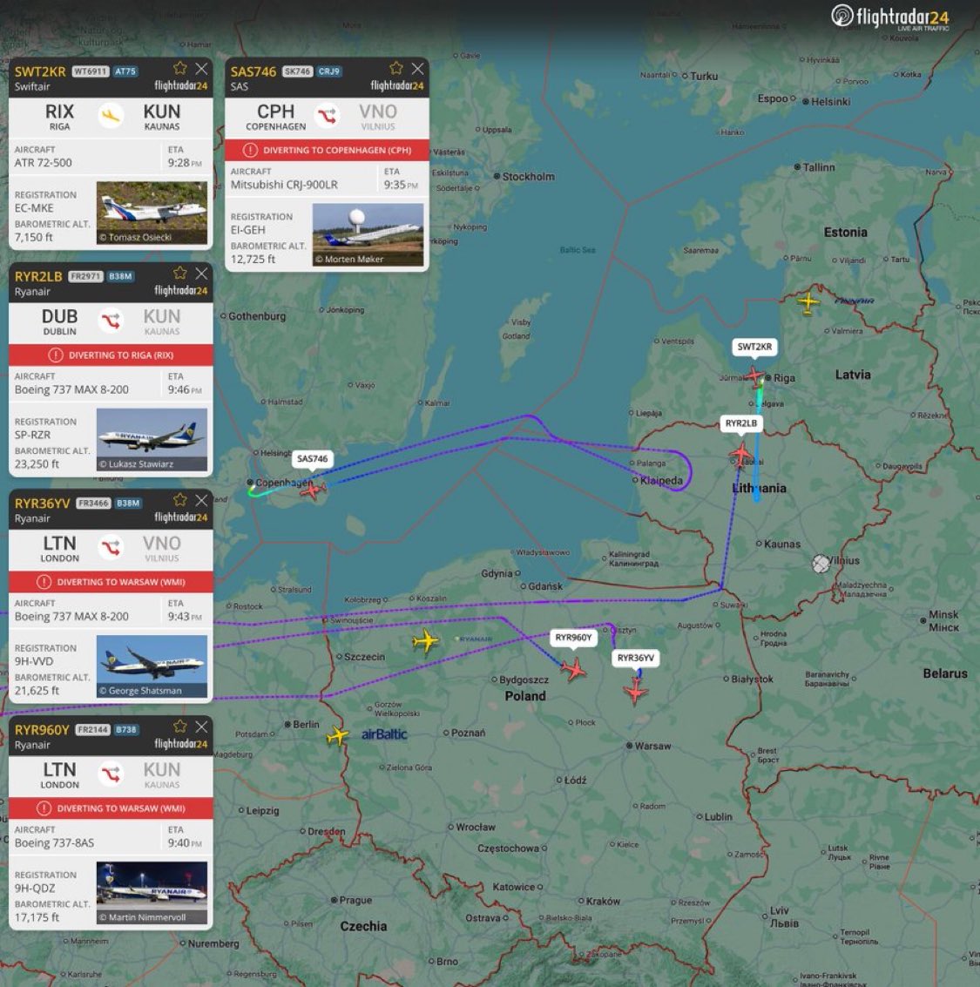Click the RYR36YV aircraft icon north of Warsaw

(x=636, y=690)
